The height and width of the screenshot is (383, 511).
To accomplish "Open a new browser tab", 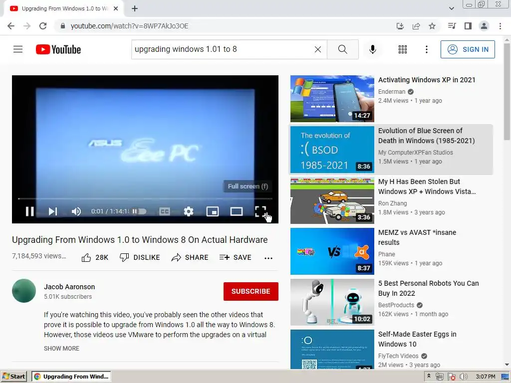I will (x=135, y=9).
